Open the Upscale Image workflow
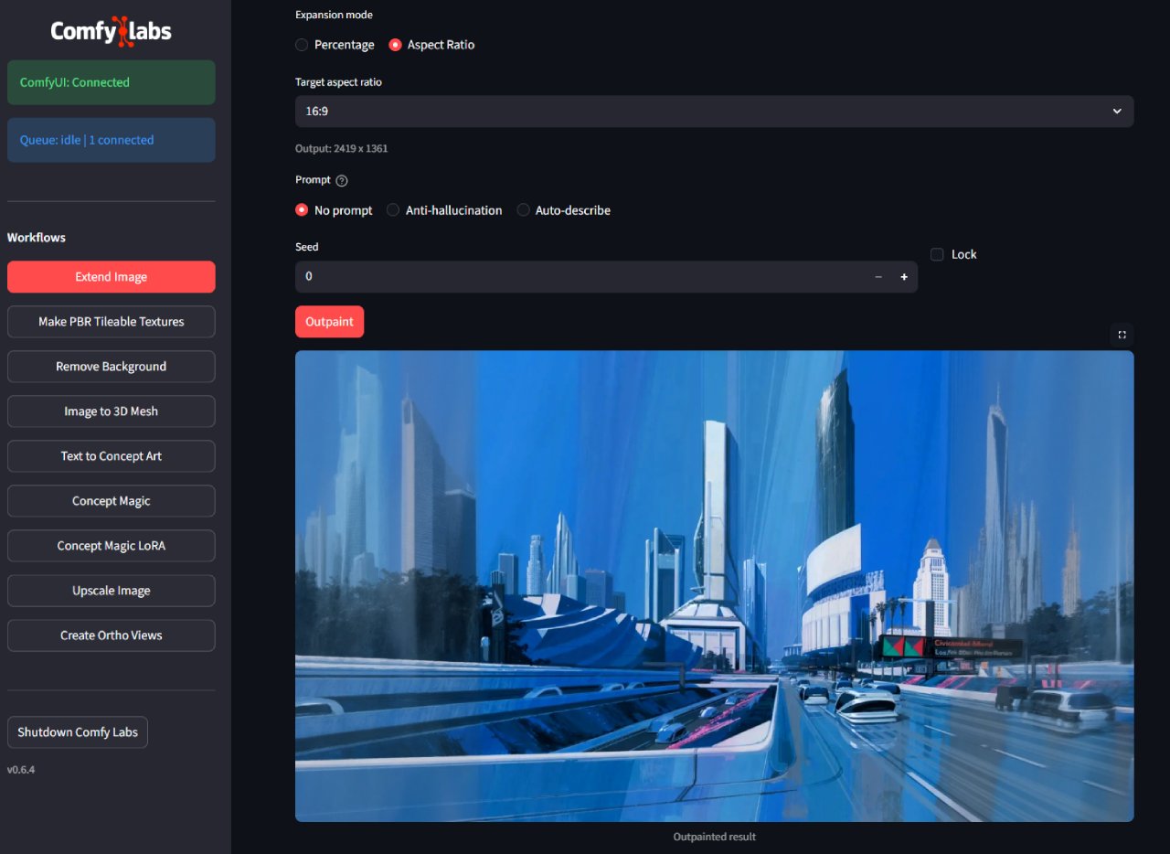The image size is (1170, 854). tap(112, 591)
